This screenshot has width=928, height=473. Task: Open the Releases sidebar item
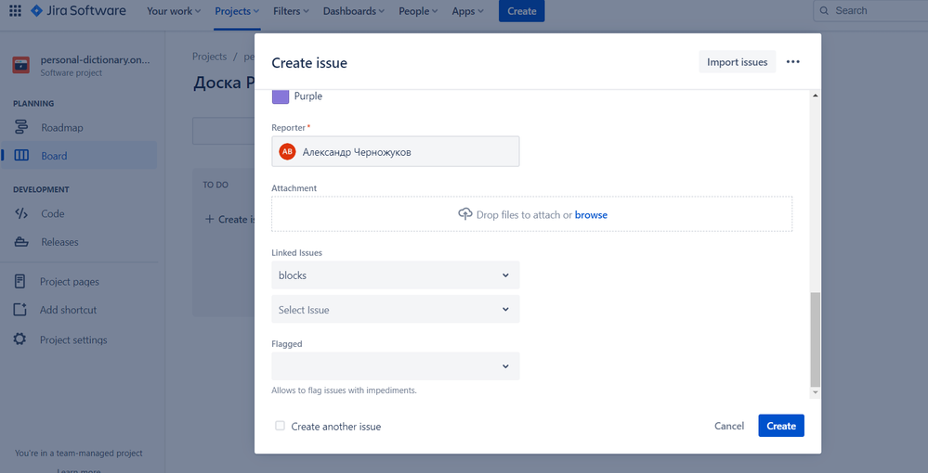tap(79, 242)
